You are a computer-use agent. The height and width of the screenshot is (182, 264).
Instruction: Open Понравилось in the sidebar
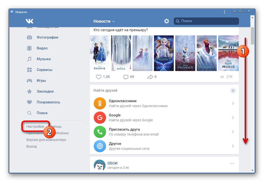click(48, 102)
